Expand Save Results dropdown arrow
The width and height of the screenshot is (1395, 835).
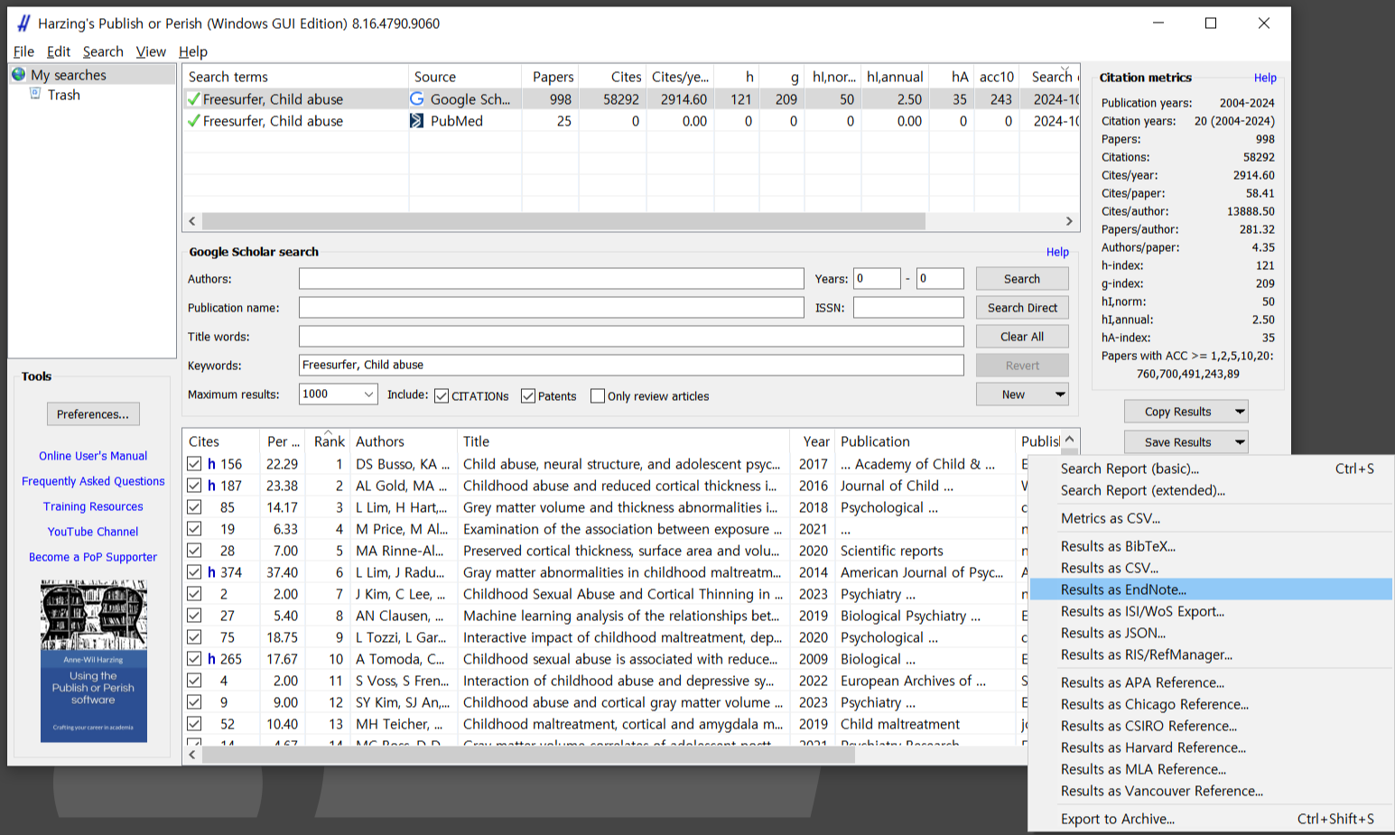[x=1240, y=442]
